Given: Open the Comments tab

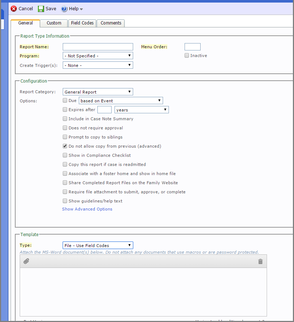Looking at the screenshot, I should tap(111, 23).
